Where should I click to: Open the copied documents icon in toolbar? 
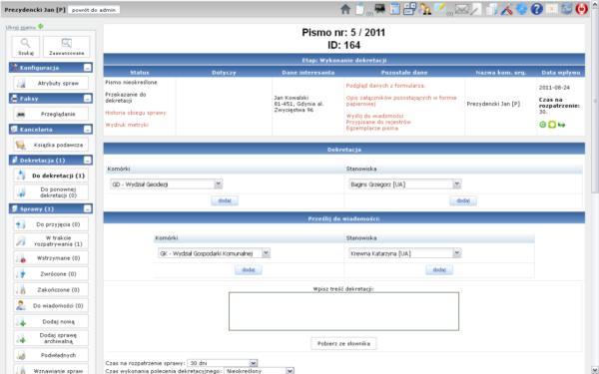click(492, 9)
